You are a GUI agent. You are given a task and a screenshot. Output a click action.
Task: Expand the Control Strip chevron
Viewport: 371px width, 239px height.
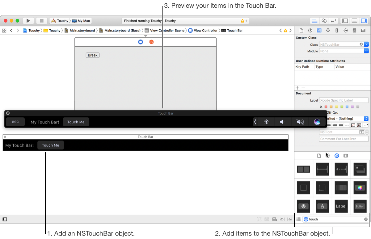255,122
